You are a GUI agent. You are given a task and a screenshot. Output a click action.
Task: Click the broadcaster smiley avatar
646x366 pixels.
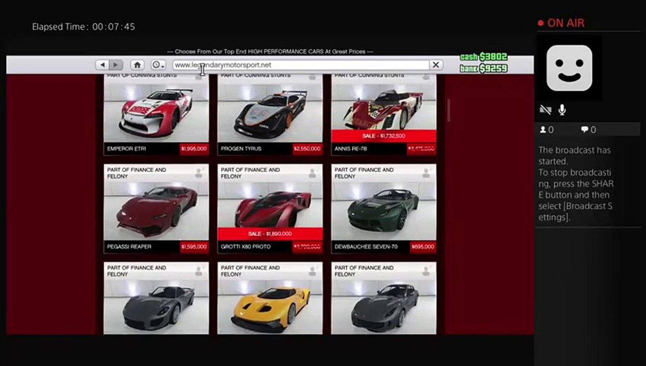click(x=569, y=68)
